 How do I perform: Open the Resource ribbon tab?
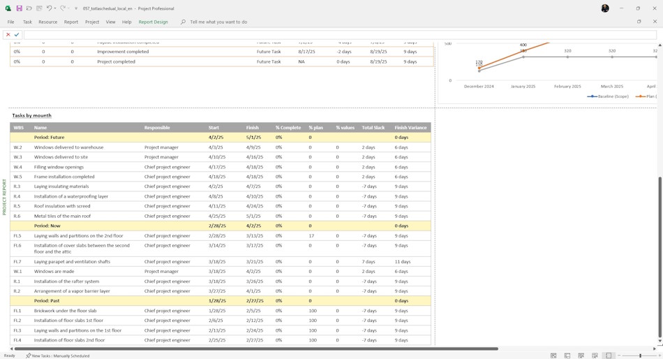pos(47,22)
